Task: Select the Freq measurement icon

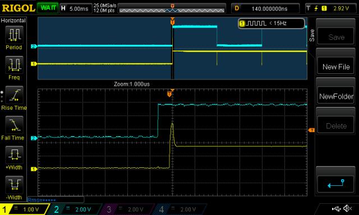Action: coord(14,65)
